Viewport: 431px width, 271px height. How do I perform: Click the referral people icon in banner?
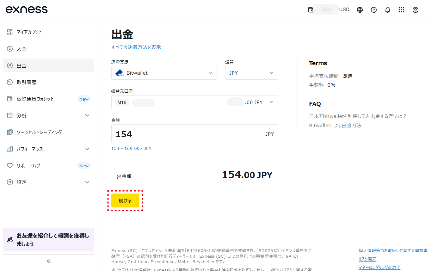point(10,240)
